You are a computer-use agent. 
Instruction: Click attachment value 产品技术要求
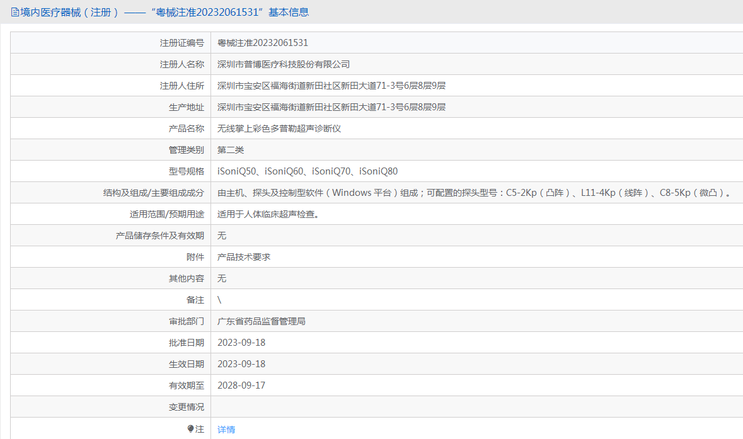click(x=244, y=257)
